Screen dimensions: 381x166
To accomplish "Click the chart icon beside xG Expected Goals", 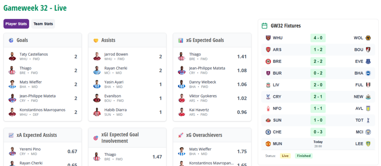I will (180, 40).
